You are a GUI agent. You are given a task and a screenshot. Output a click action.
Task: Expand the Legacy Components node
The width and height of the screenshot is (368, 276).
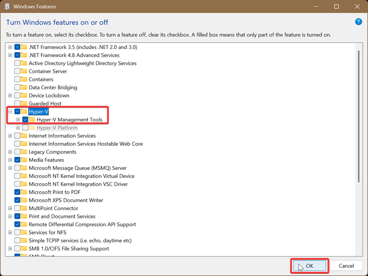pyautogui.click(x=10, y=152)
